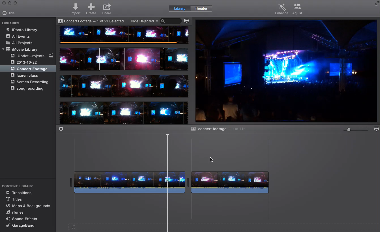
Task: Switch to the Theater tab
Action: (x=201, y=8)
